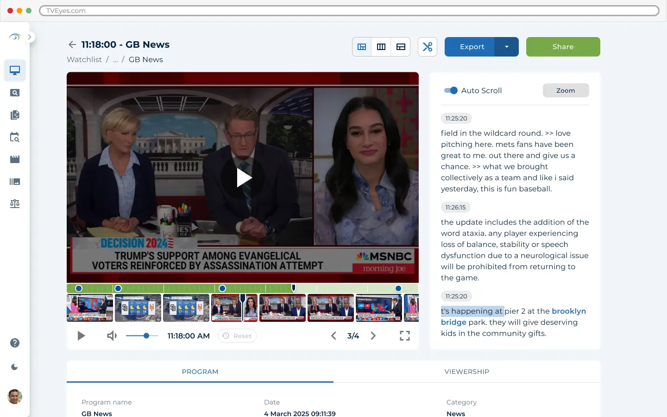Adjust the volume slider handle
Image resolution: width=667 pixels, height=417 pixels.
pos(146,336)
